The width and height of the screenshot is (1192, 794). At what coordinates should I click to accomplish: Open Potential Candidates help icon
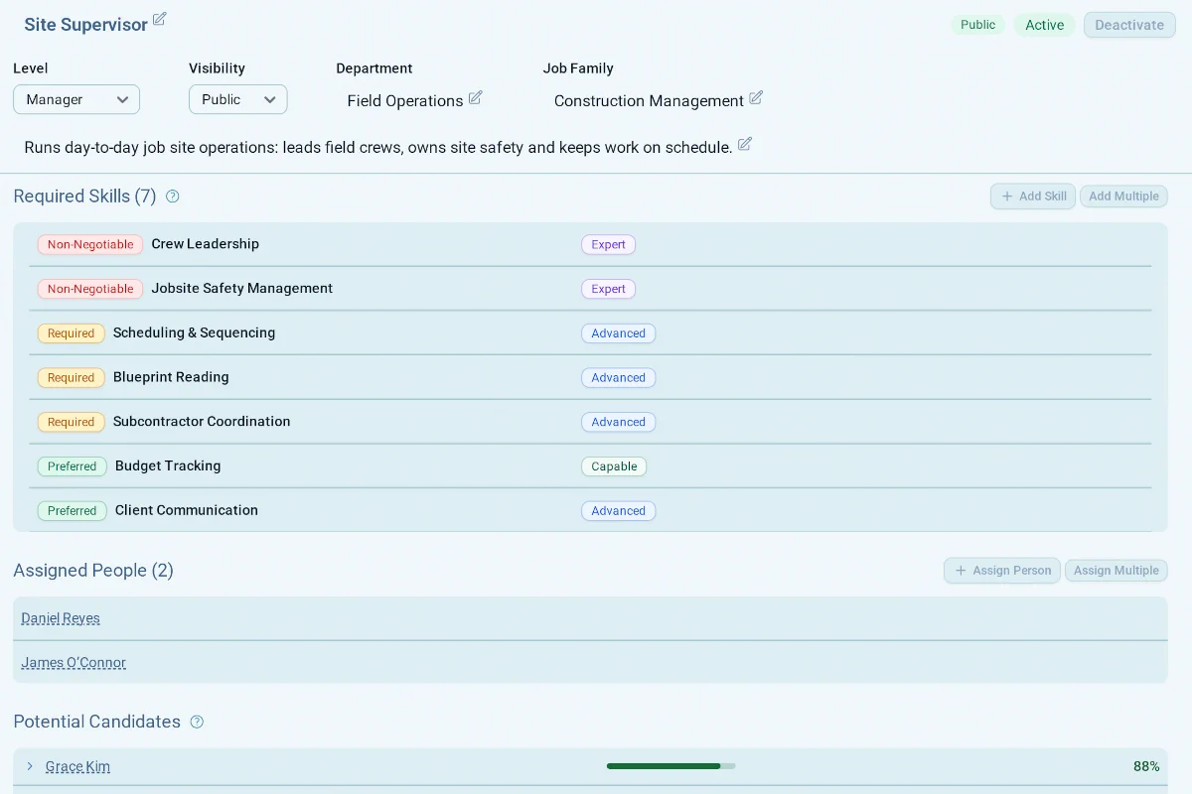pos(197,722)
